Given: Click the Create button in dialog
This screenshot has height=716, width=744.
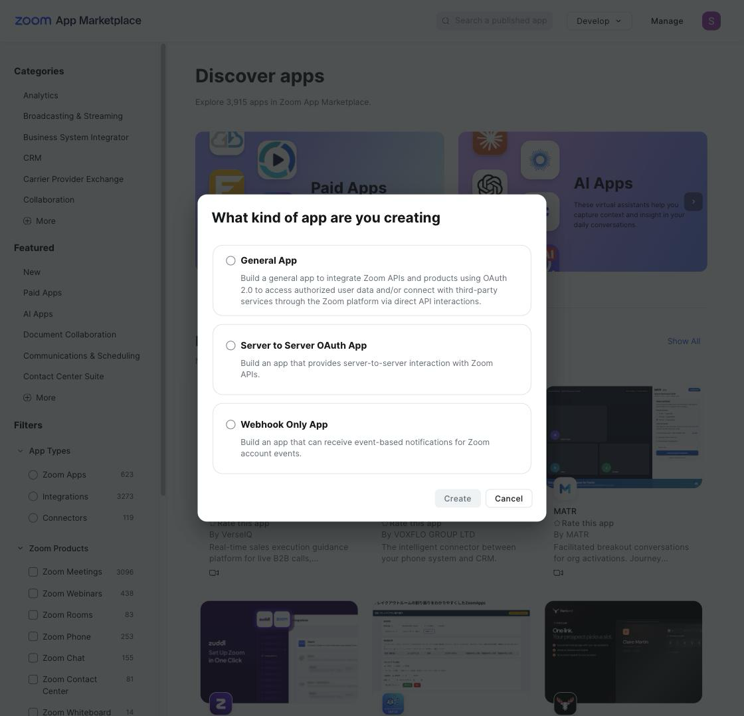Looking at the screenshot, I should click(x=458, y=498).
